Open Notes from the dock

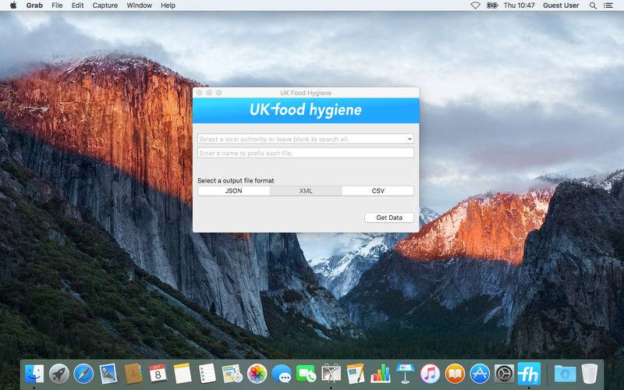pos(183,374)
